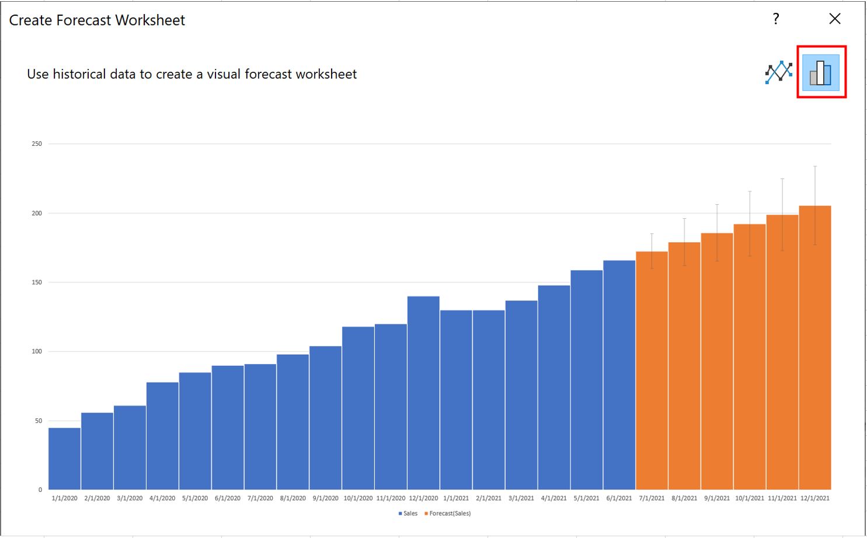867x538 pixels.
Task: Switch to the line chart forecast icon
Action: [779, 72]
